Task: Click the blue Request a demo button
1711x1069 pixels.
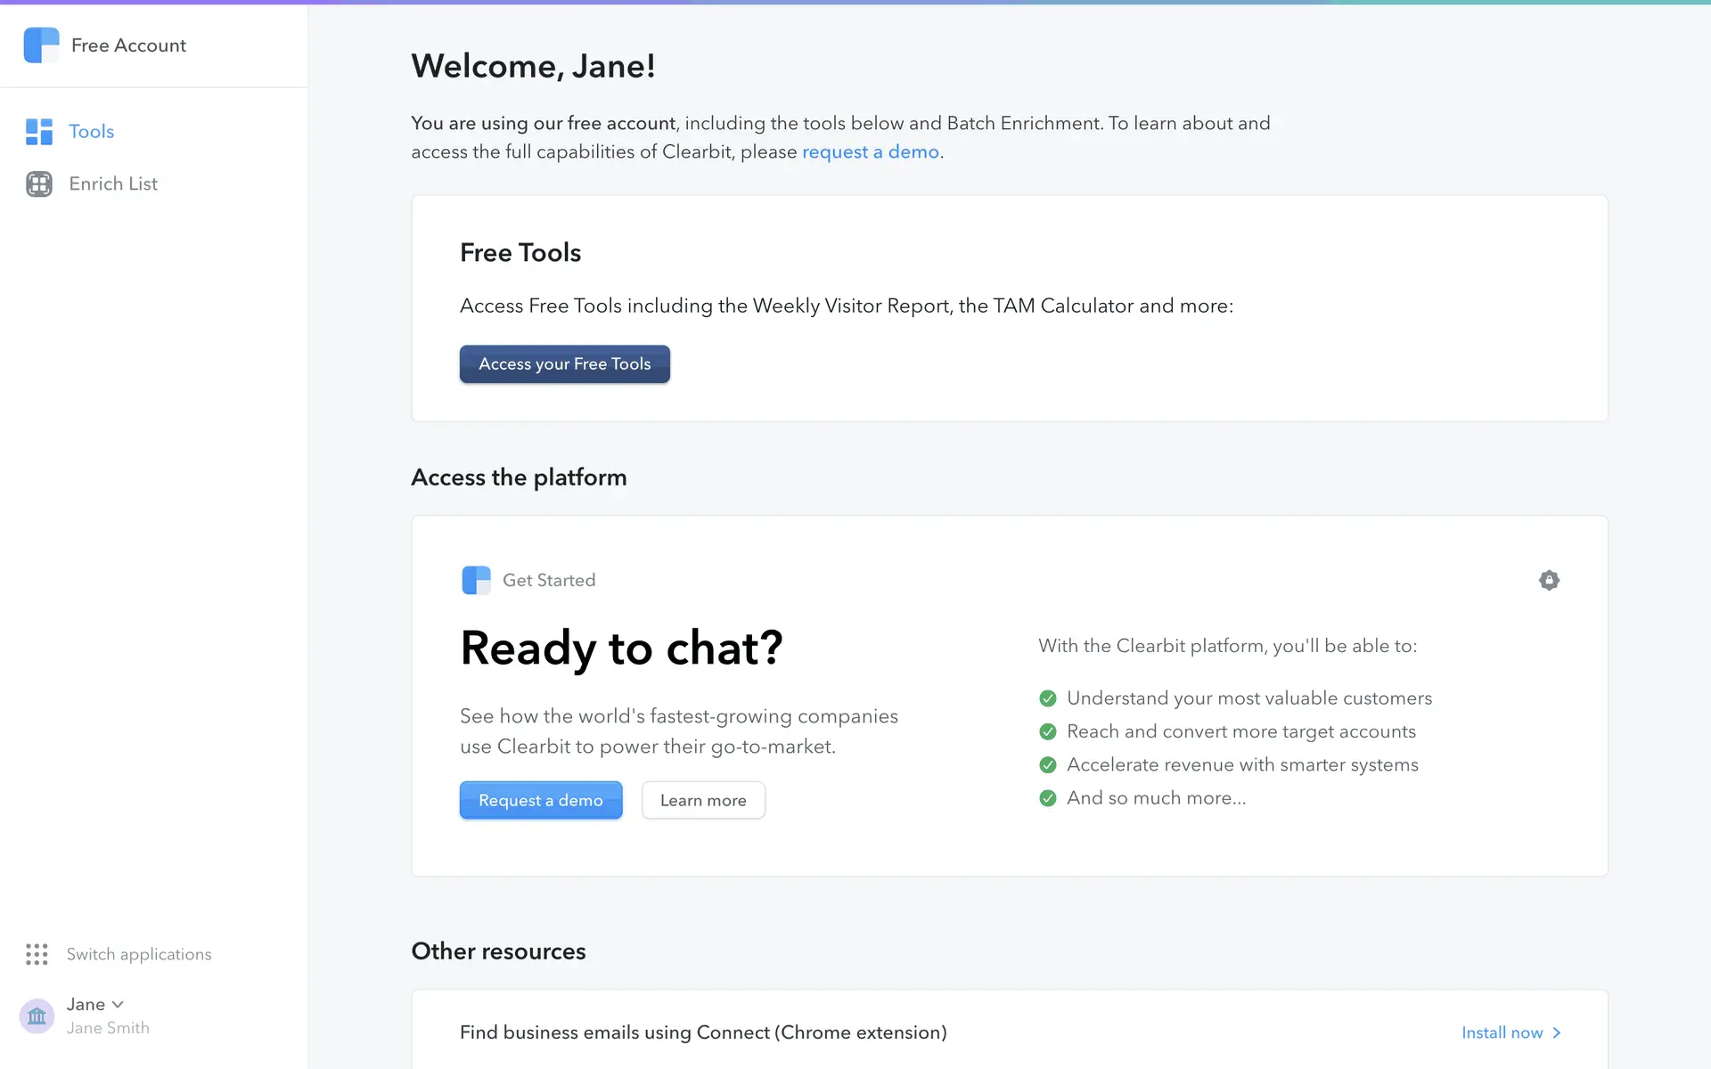Action: coord(540,800)
